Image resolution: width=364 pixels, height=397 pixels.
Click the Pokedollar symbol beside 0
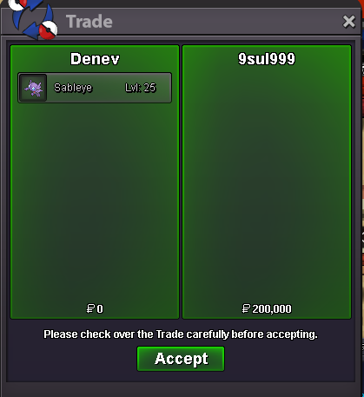(90, 308)
